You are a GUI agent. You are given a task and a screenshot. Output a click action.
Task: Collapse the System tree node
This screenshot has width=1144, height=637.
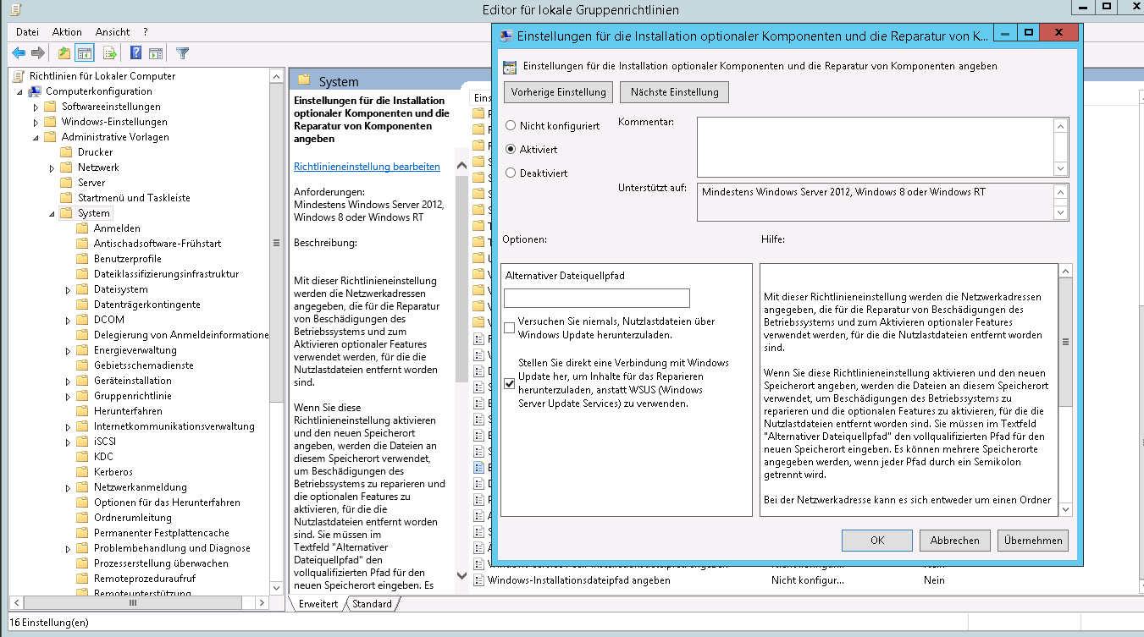[x=52, y=213]
